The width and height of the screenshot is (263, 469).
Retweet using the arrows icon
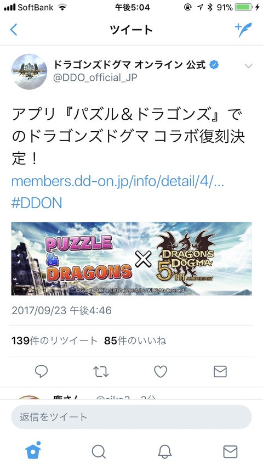101,372
